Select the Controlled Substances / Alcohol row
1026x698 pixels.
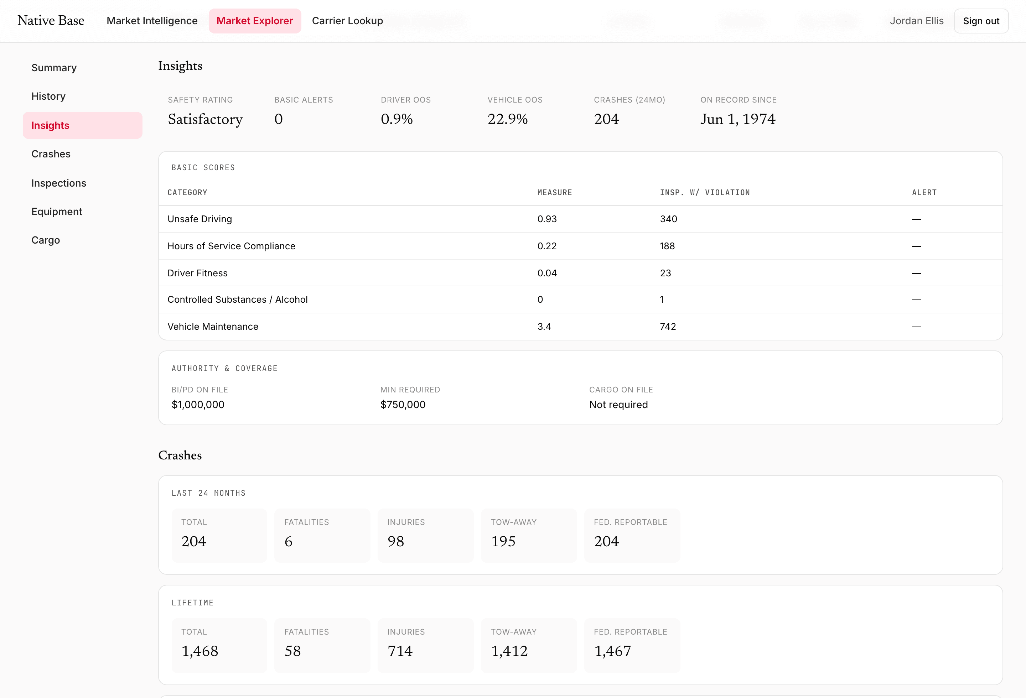tap(580, 299)
